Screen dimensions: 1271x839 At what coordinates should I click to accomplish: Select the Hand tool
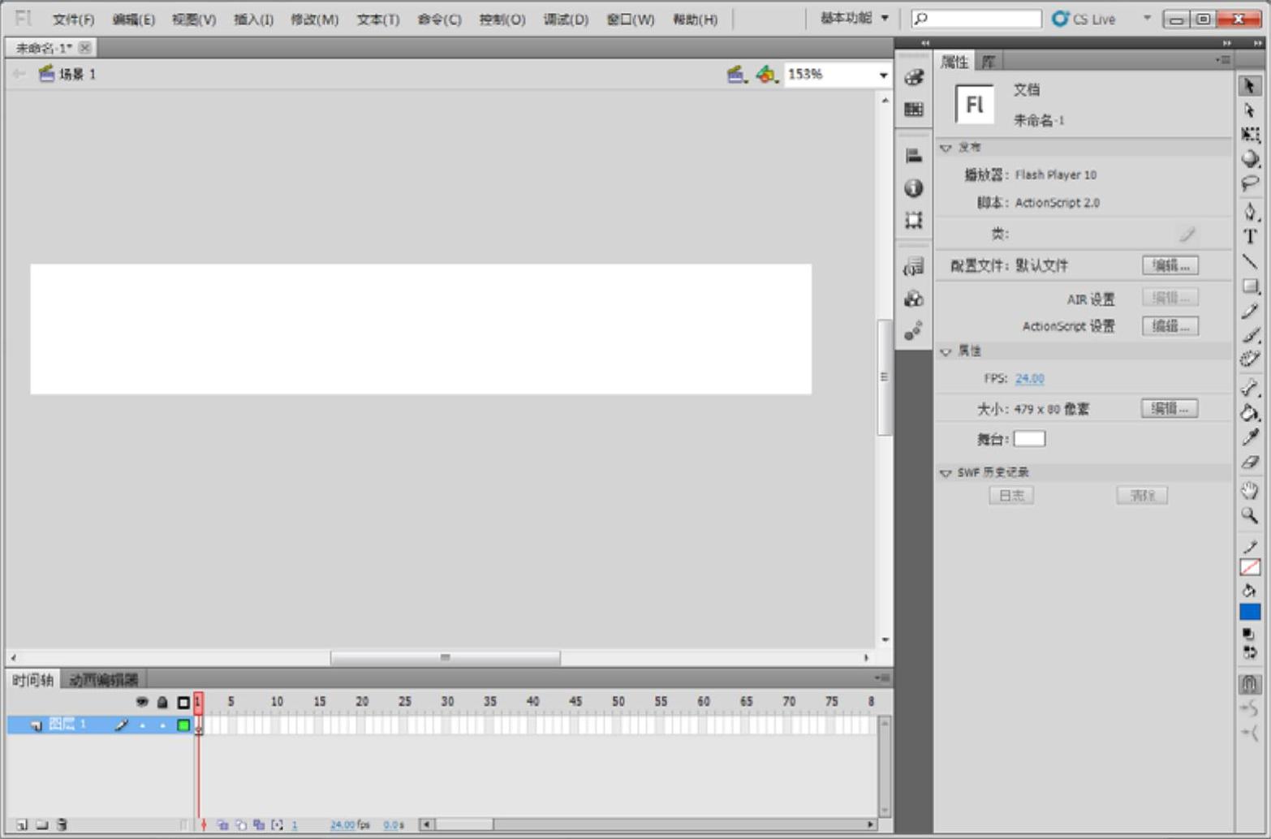(x=1250, y=489)
